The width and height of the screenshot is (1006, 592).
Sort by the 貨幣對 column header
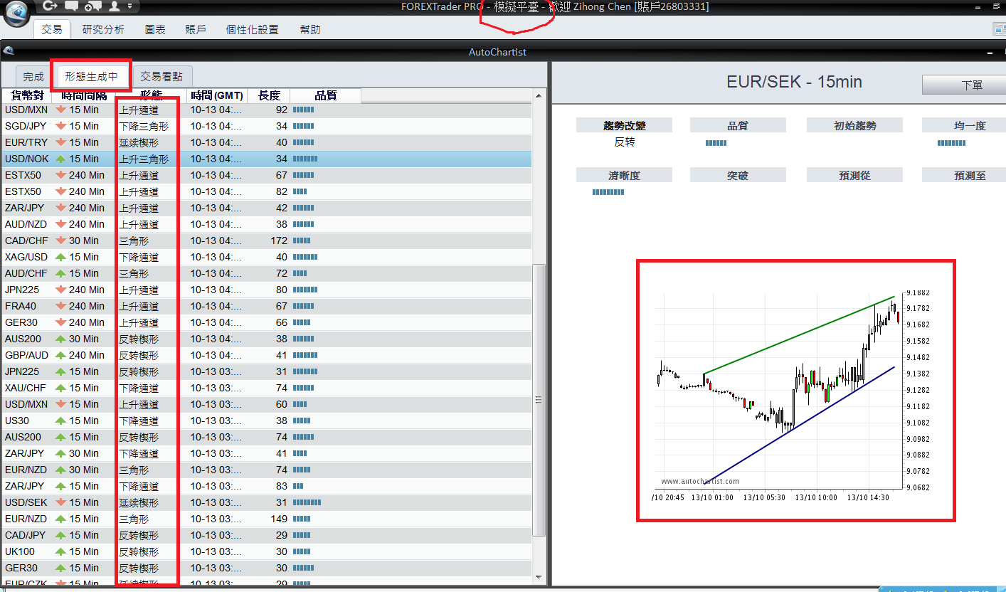(x=26, y=95)
